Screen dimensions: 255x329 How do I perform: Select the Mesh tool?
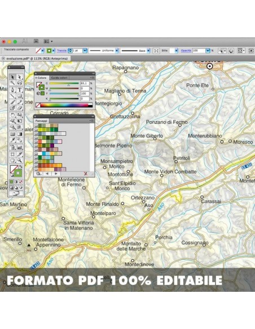point(12,134)
